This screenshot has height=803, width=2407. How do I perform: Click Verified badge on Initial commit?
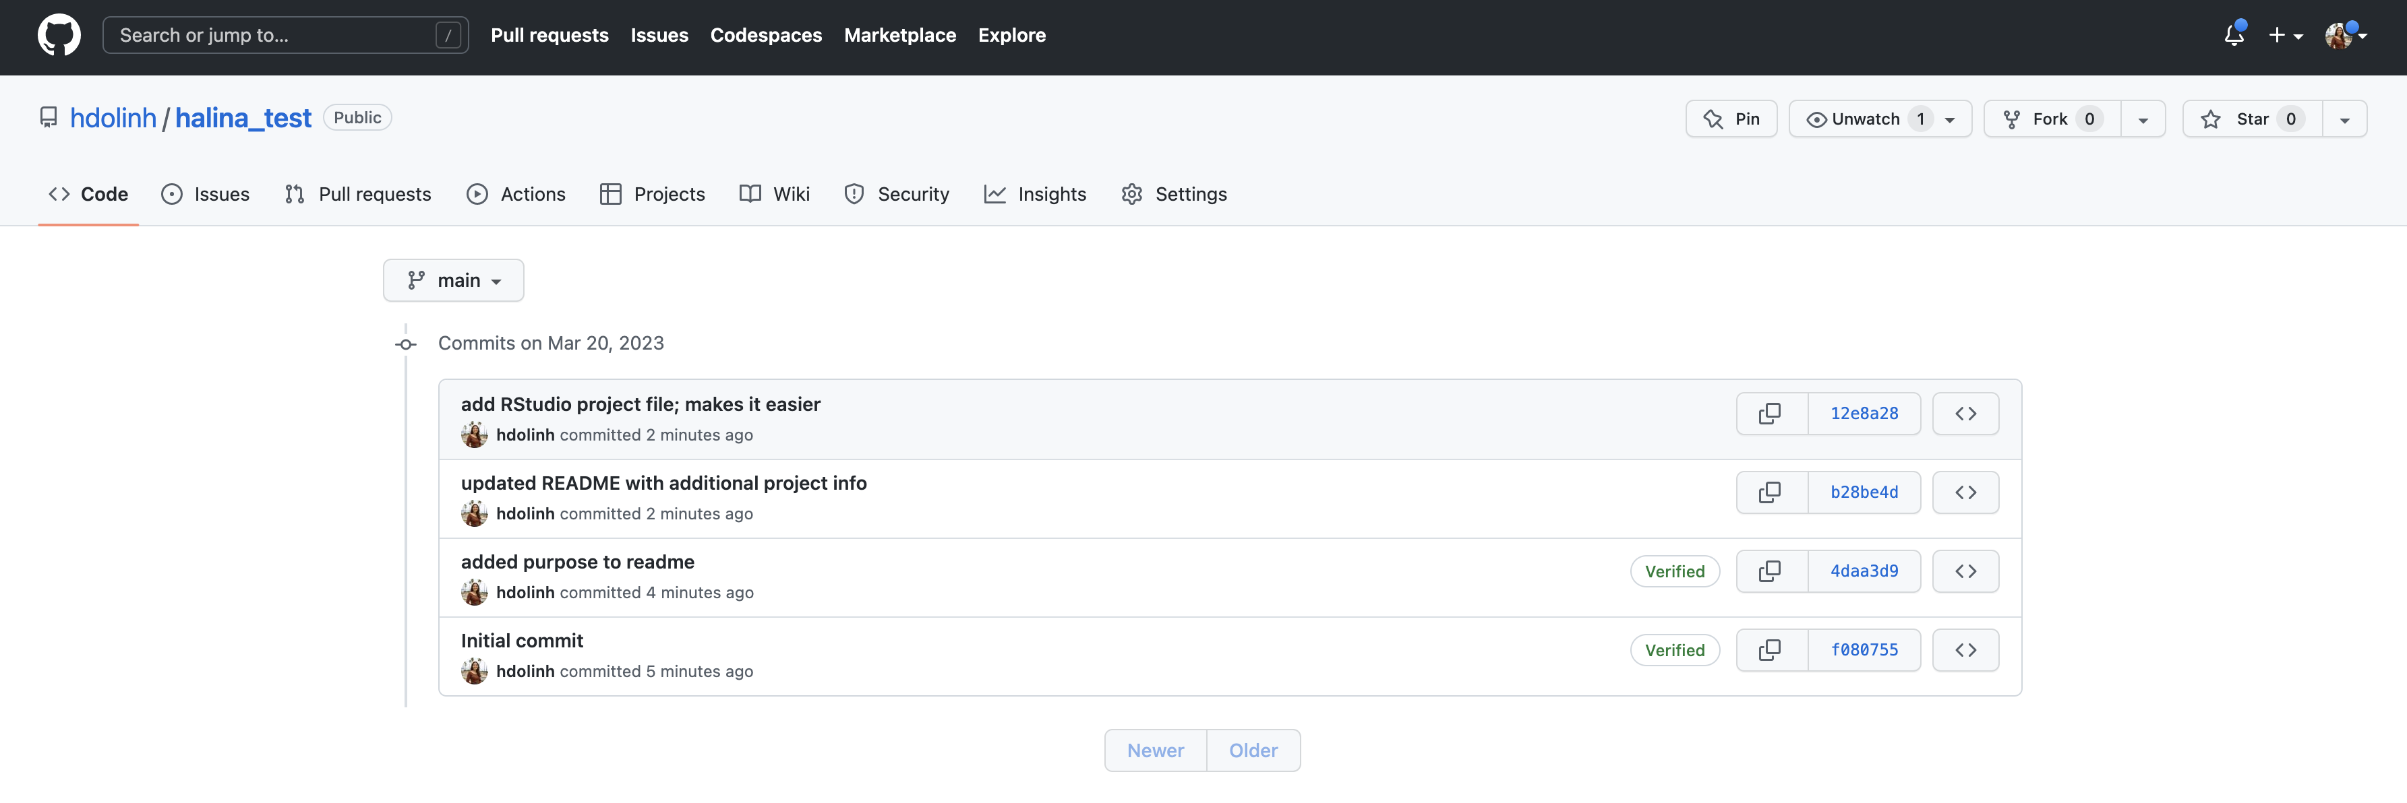[1674, 650]
